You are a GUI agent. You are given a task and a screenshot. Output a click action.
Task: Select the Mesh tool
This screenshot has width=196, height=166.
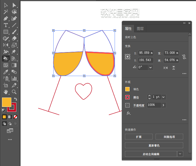(x=6, y=65)
